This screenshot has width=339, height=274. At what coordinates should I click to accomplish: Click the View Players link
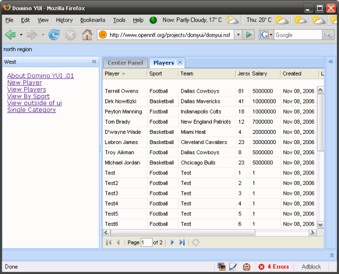(x=27, y=89)
